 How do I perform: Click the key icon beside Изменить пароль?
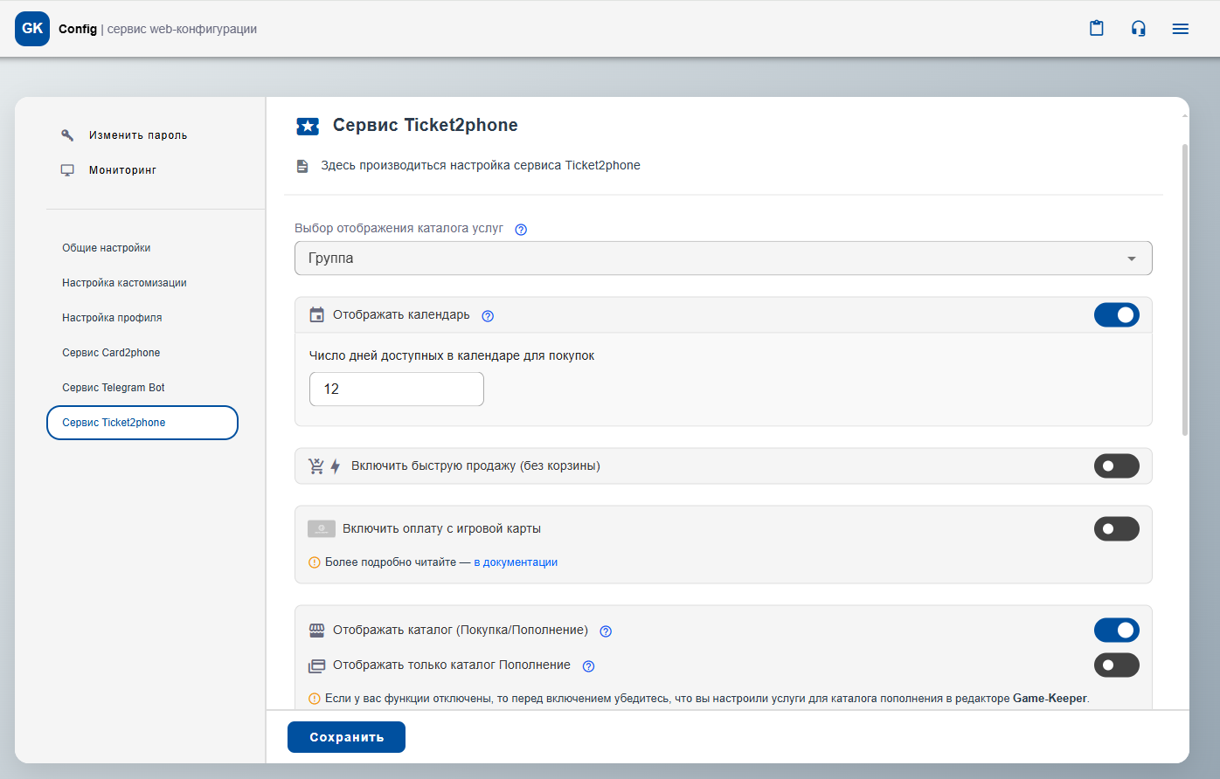coord(67,135)
